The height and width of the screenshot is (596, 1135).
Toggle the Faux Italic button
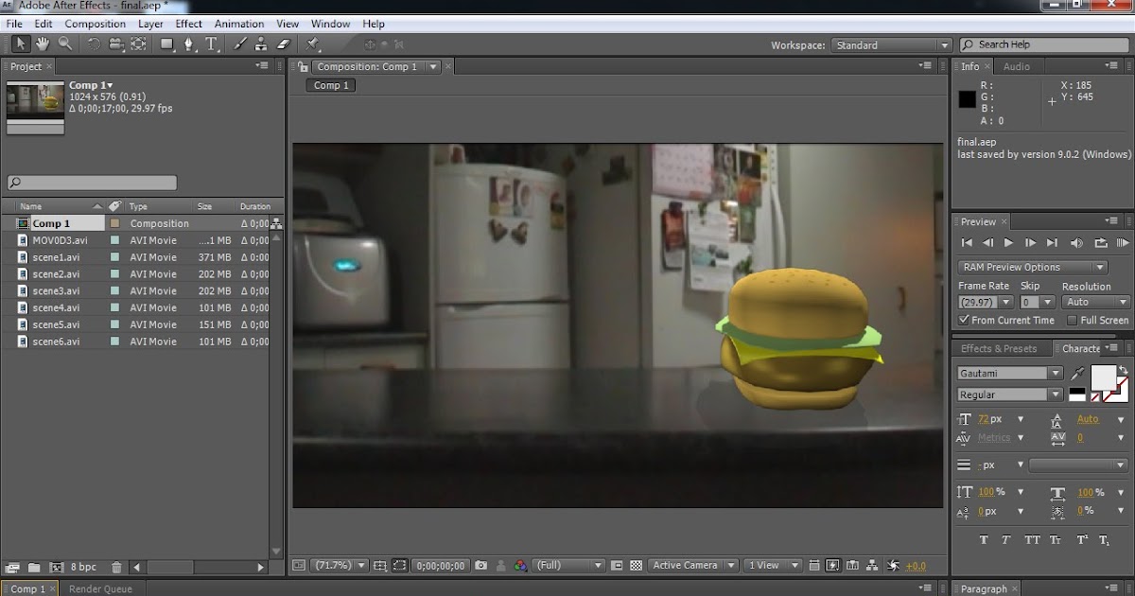[x=1007, y=540]
